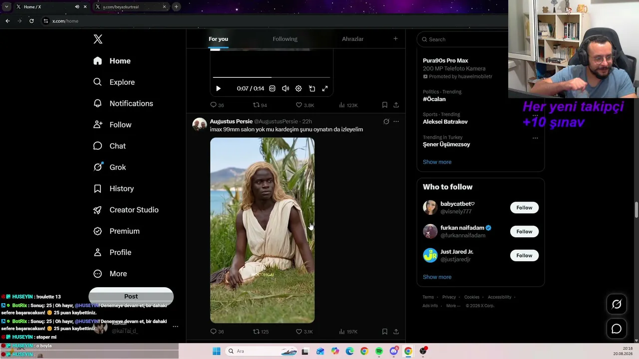The height and width of the screenshot is (359, 639).
Task: Open picture-in-picture for the video
Action: click(x=312, y=88)
